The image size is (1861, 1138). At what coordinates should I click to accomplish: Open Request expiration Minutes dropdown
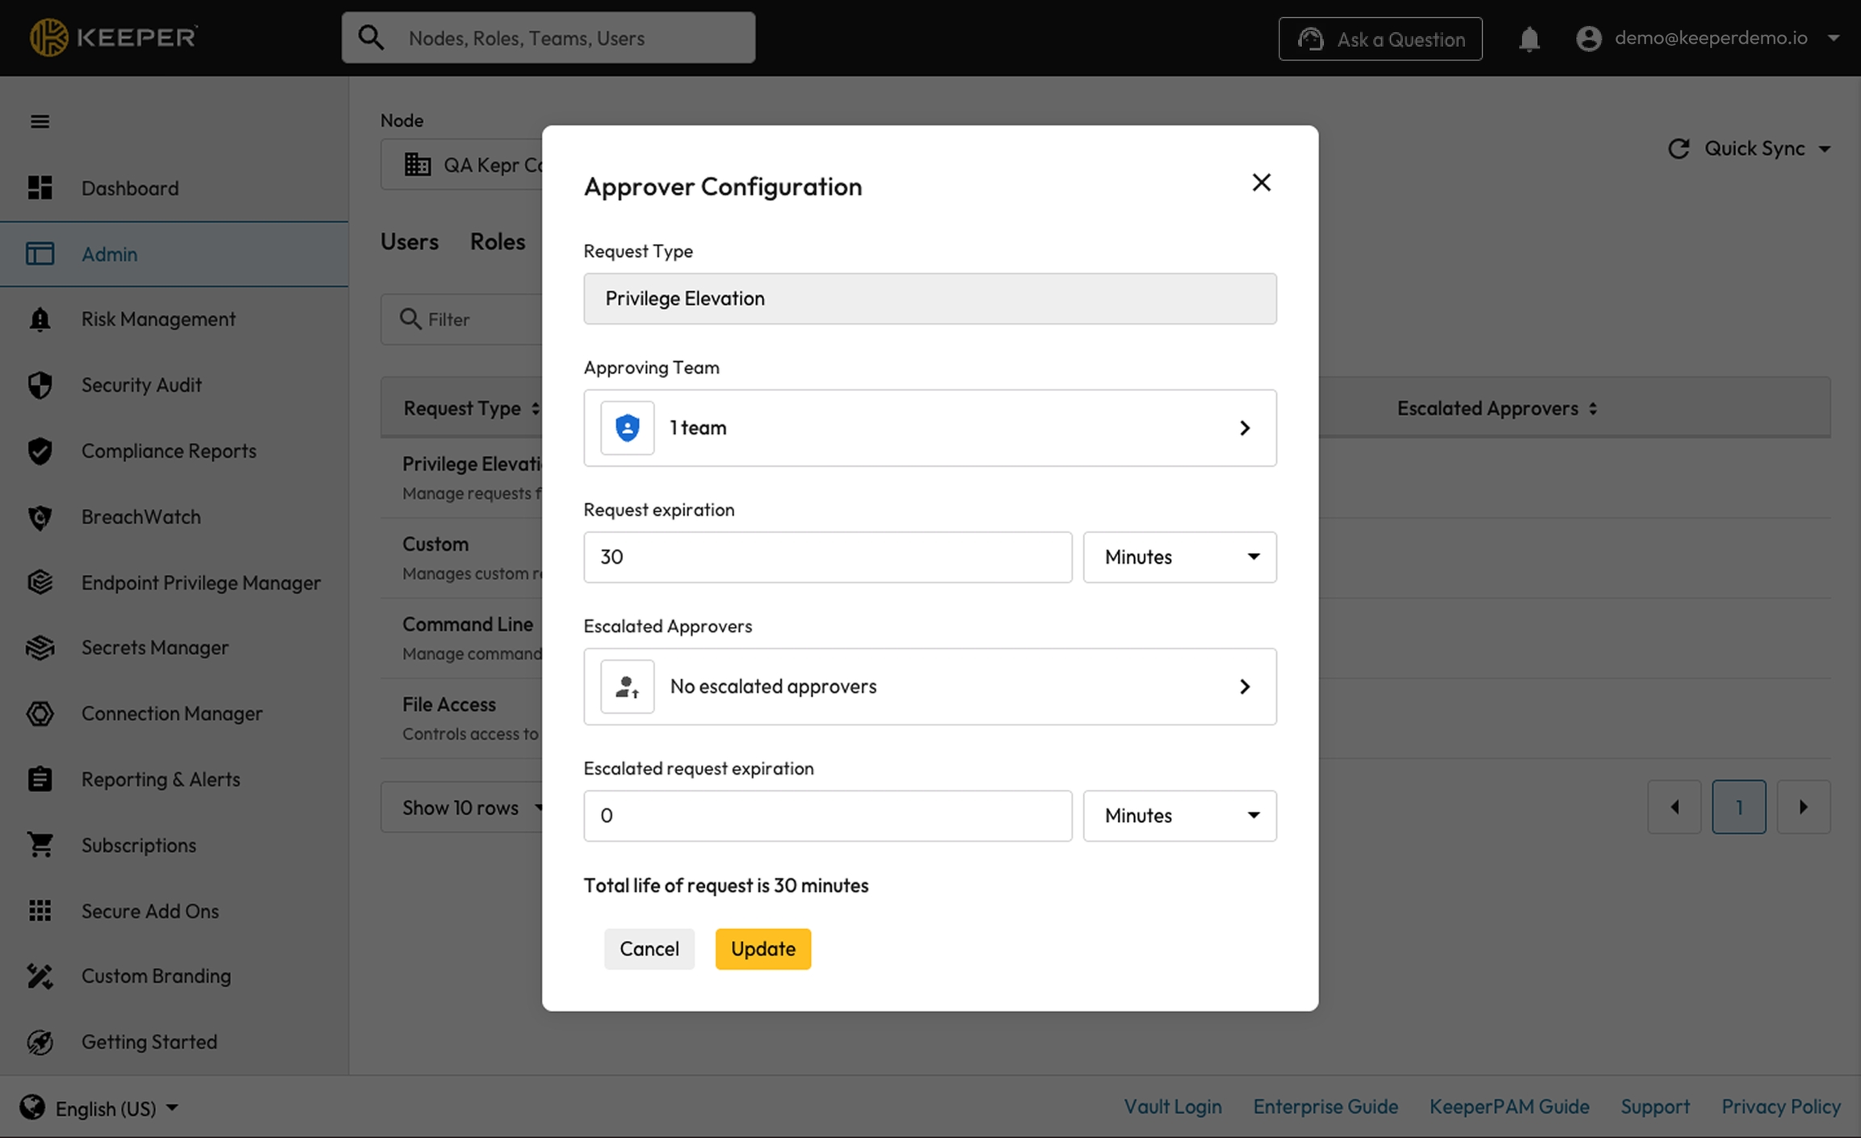1179,557
